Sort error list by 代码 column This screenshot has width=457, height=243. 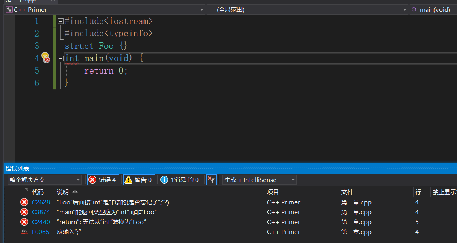click(42, 192)
